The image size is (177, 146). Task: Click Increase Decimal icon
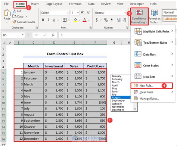pyautogui.click(x=119, y=20)
